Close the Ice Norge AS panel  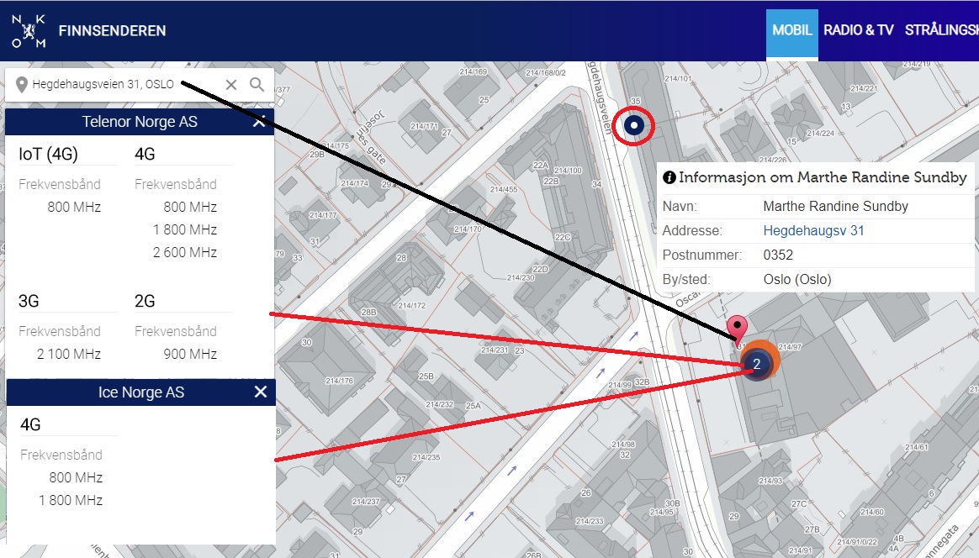point(261,392)
